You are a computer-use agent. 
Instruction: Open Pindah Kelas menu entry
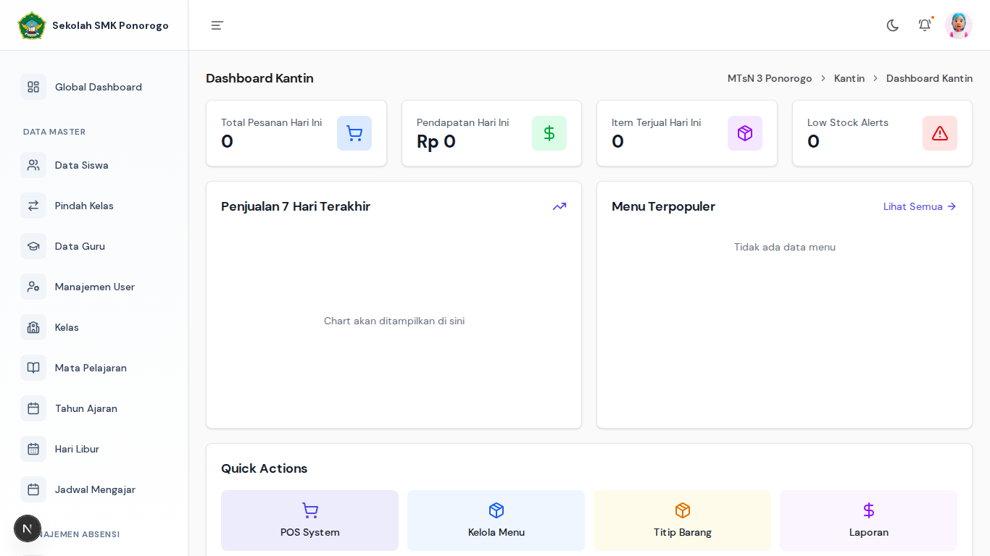pos(84,206)
